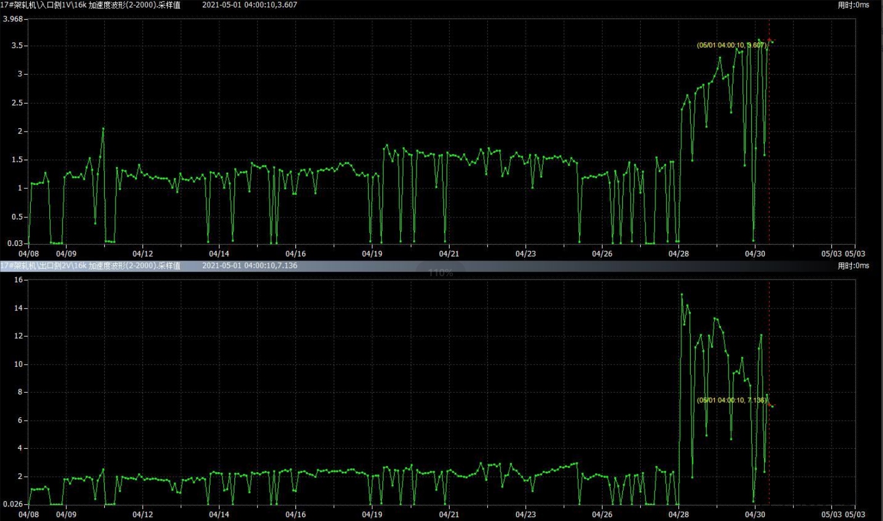Click the upper chart elapsed time 0ms label
The image size is (883, 521).
tap(853, 5)
